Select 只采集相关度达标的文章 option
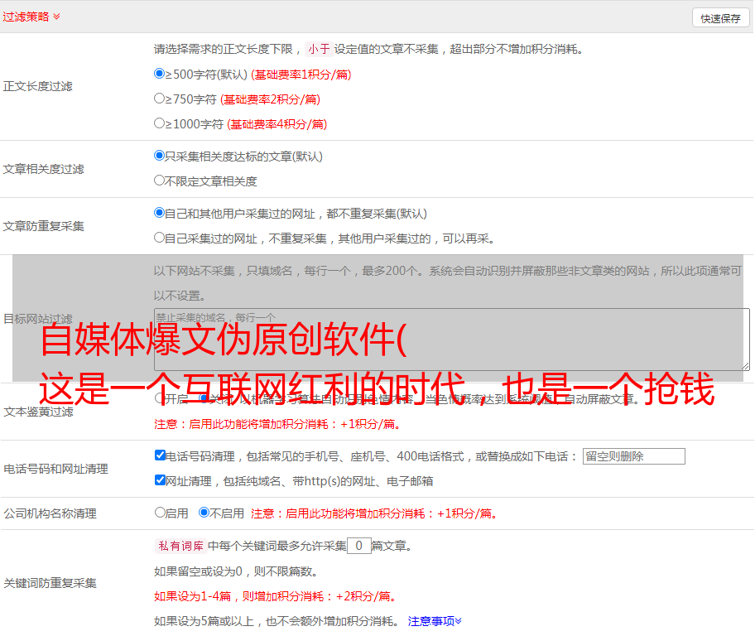Screen dimensions: 755x636 tap(160, 156)
